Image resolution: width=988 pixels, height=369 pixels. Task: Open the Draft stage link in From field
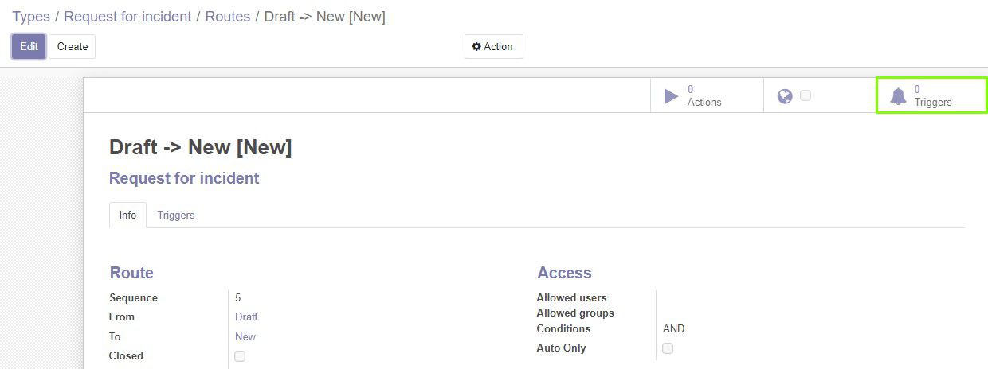point(246,317)
